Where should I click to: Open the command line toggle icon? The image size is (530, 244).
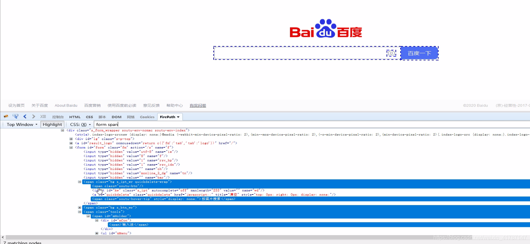[x=43, y=117]
